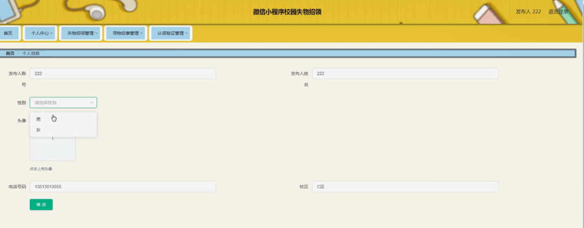
Task: Click the 校区 field showing C区
Action: pyautogui.click(x=405, y=187)
